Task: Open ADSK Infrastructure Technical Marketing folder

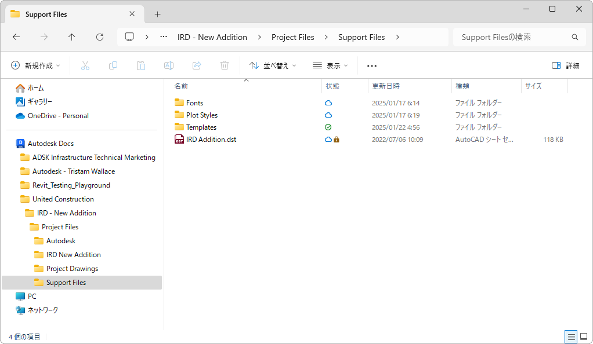Action: point(88,158)
